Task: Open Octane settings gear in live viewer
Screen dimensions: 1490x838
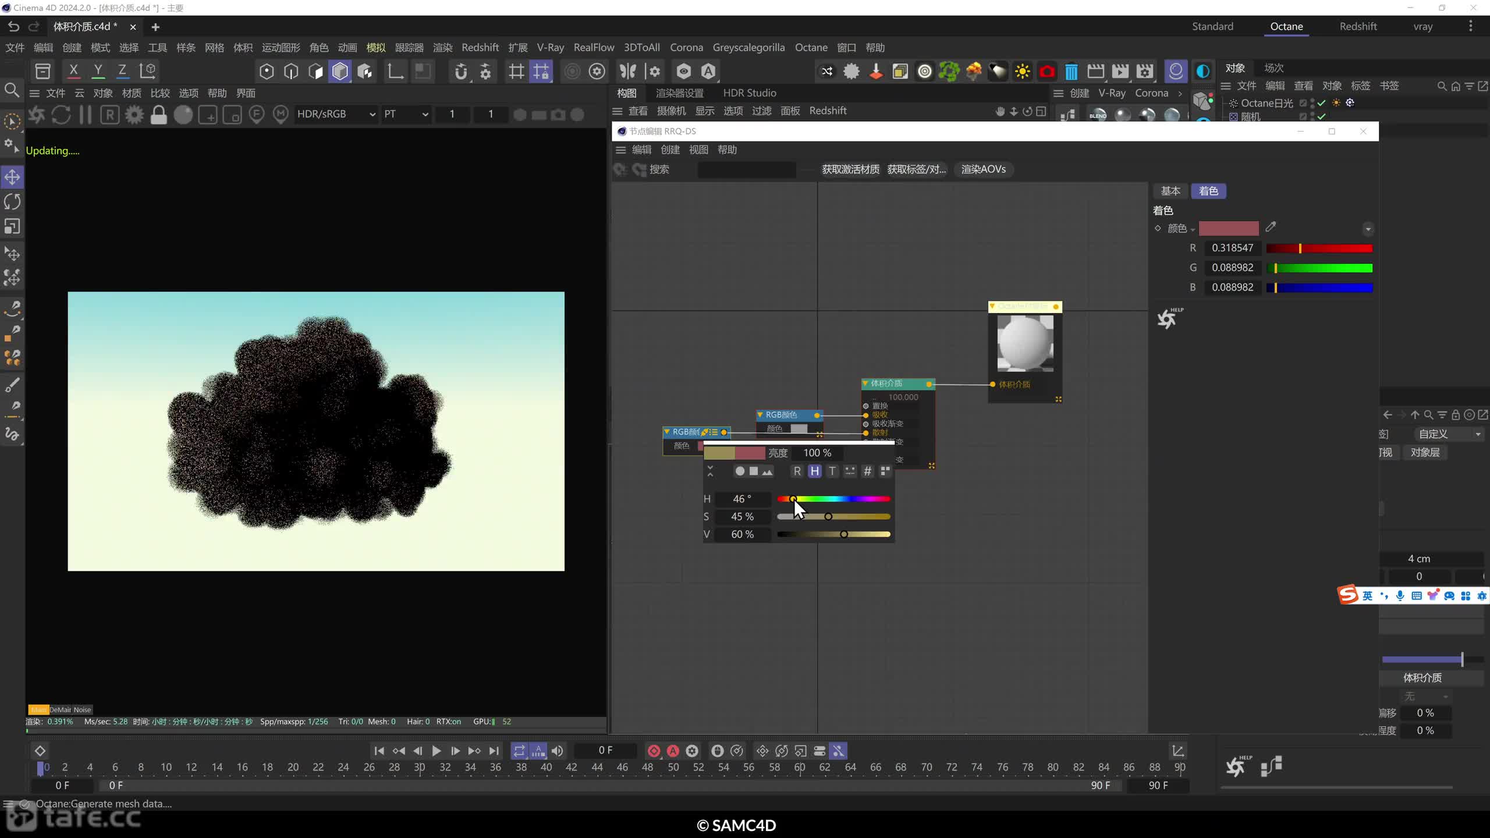Action: click(134, 115)
